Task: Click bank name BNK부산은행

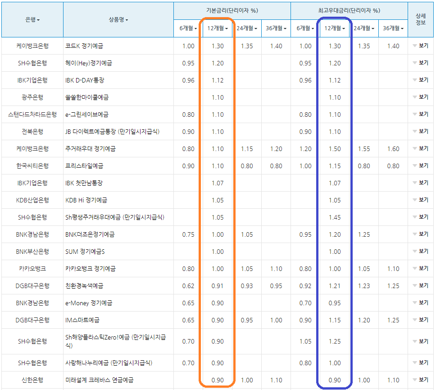Action: [x=32, y=252]
